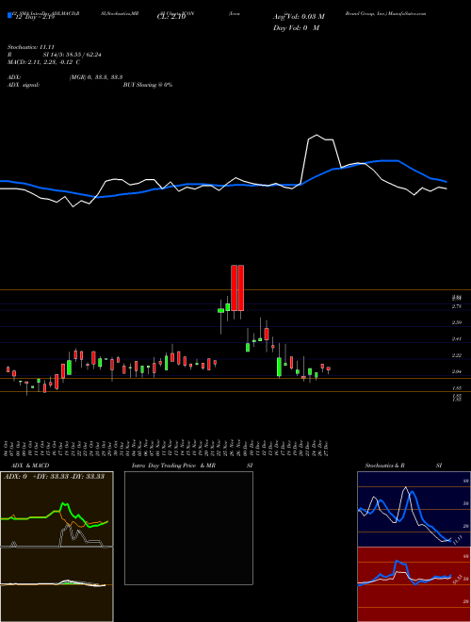
Task: Click the 'Stochastics: 11.11' reading
Action: [30, 47]
